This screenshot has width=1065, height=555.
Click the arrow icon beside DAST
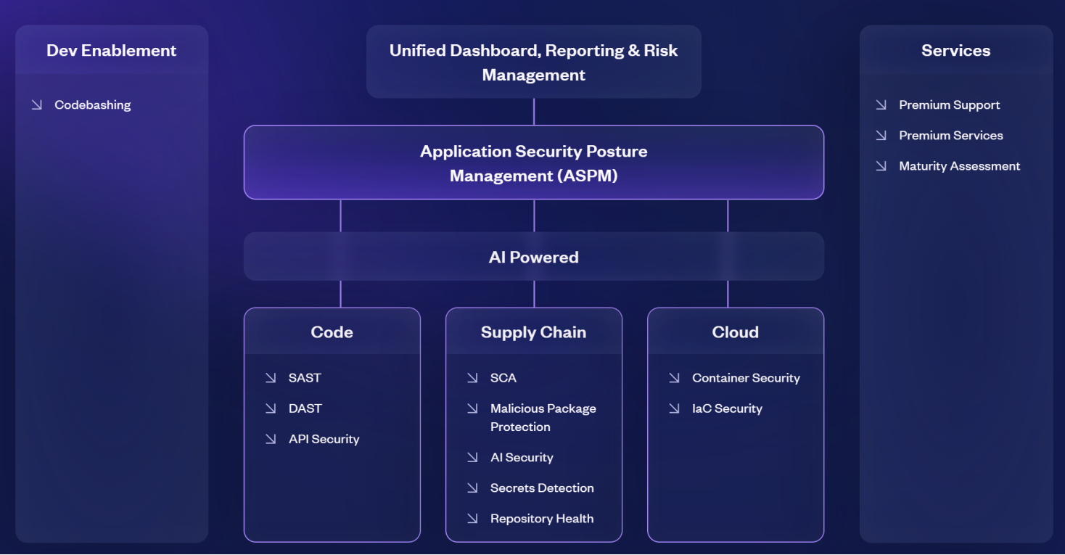coord(271,408)
